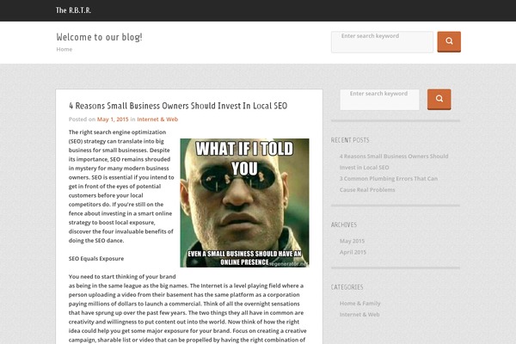The height and width of the screenshot is (344, 516).
Task: View the Morpheus meme image
Action: click(x=244, y=203)
